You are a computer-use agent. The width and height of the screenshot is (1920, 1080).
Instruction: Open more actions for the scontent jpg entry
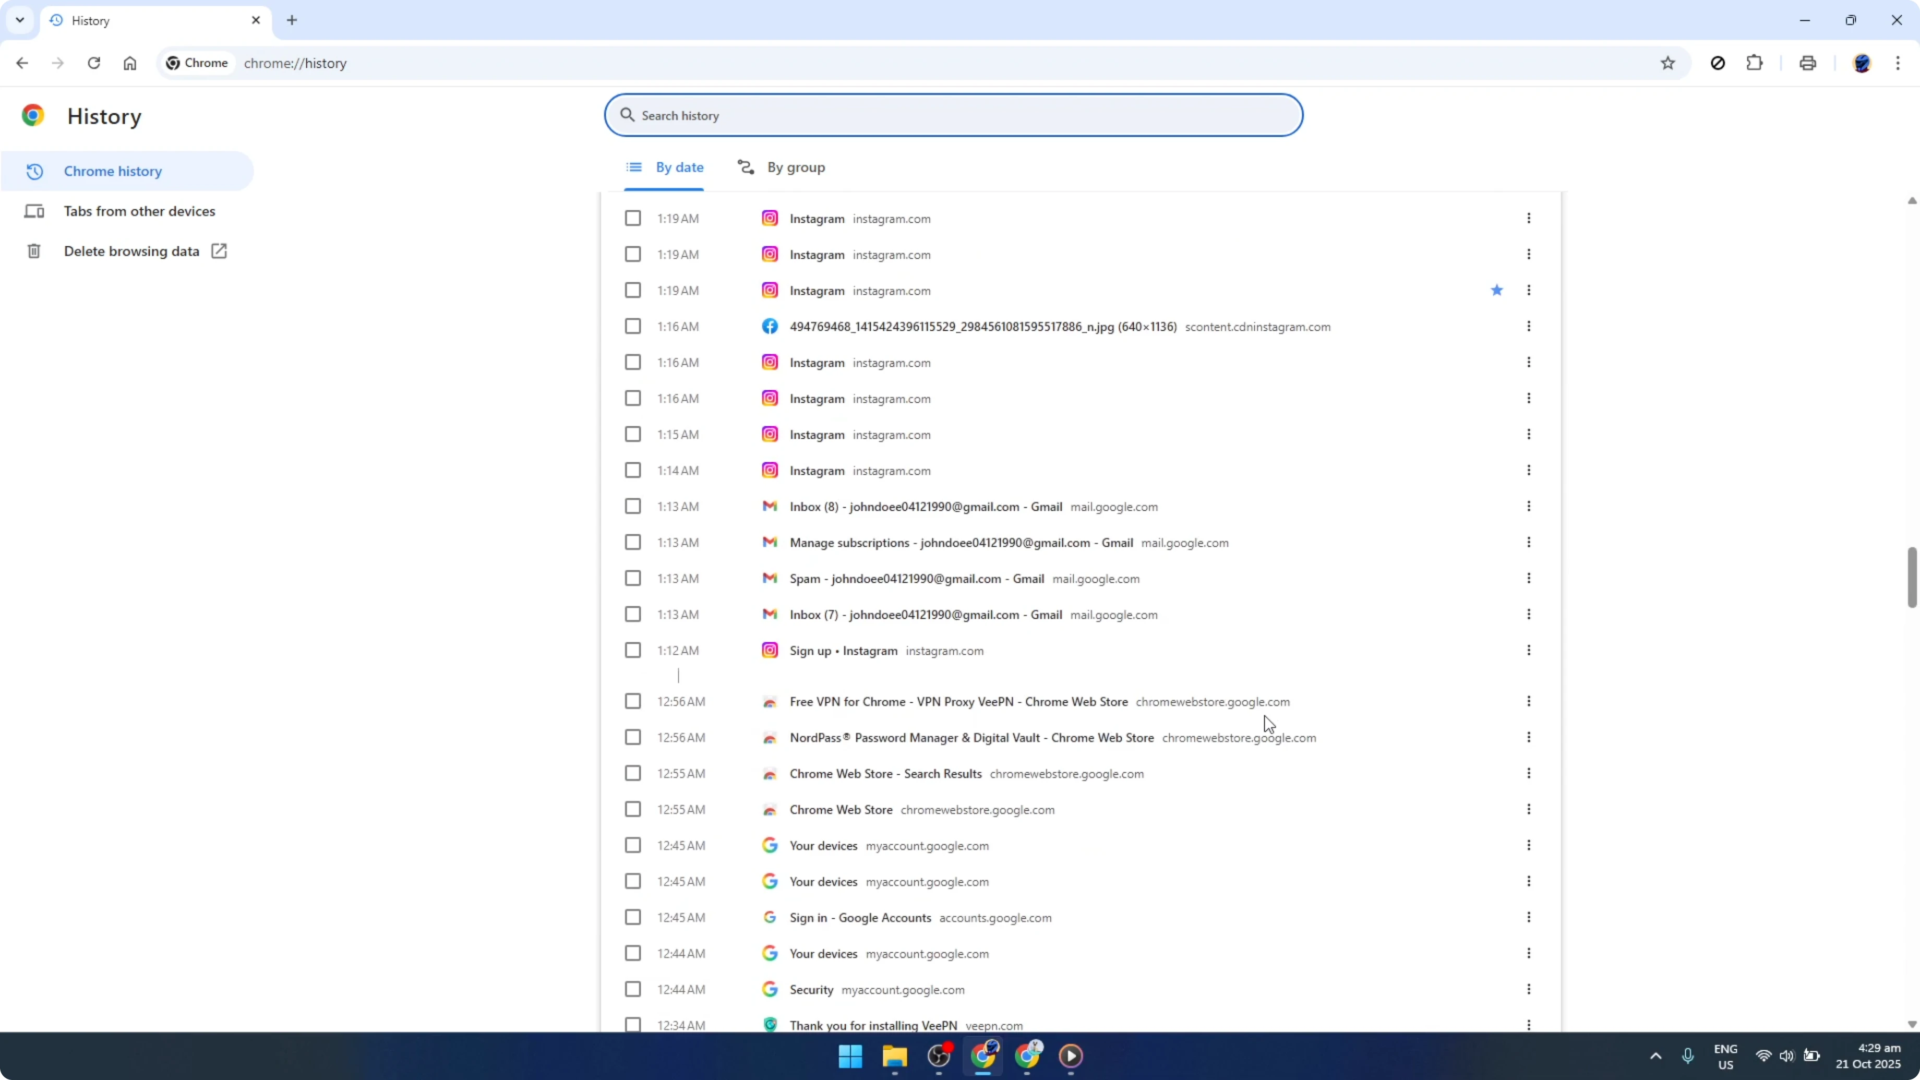(1529, 327)
